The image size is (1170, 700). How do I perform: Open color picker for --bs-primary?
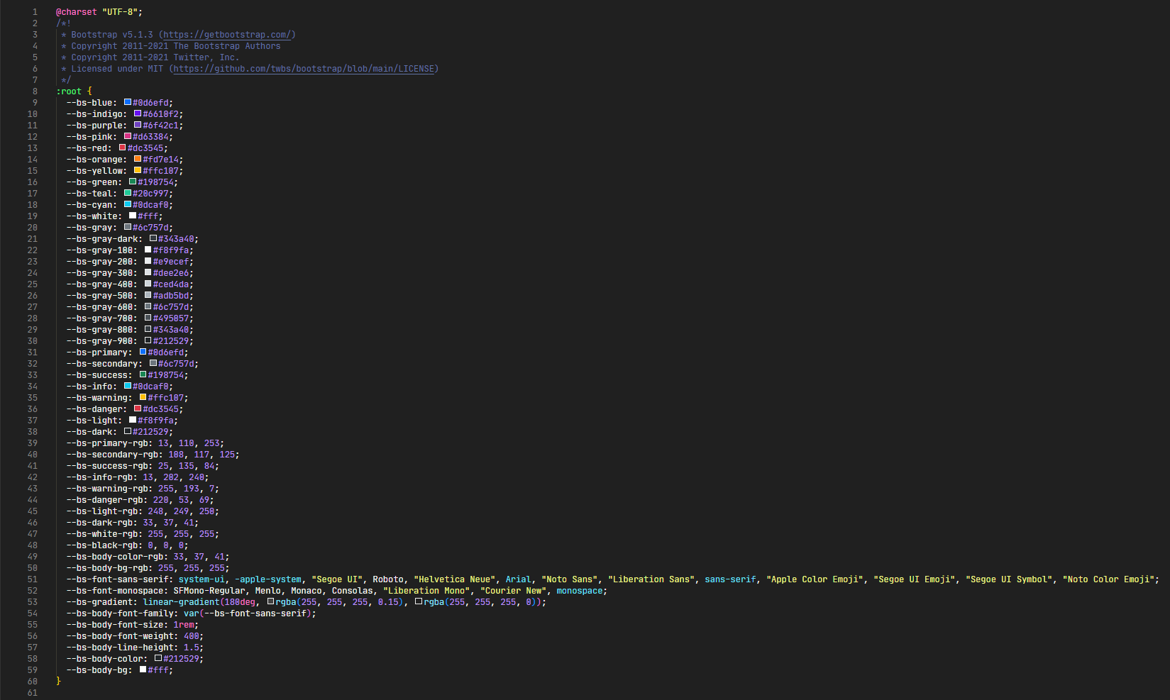143,352
